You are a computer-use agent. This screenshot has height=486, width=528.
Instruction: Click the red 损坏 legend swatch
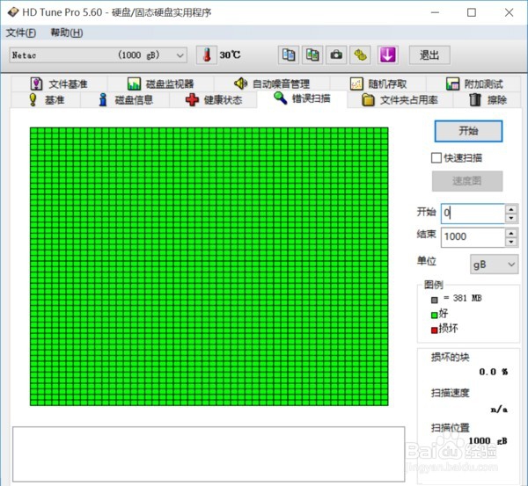click(435, 330)
